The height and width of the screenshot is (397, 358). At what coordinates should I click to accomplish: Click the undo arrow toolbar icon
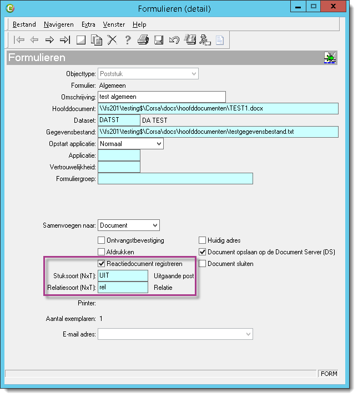[x=174, y=40]
